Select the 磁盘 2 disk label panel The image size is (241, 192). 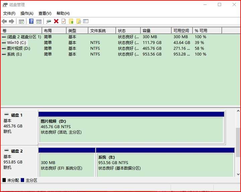click(x=19, y=161)
